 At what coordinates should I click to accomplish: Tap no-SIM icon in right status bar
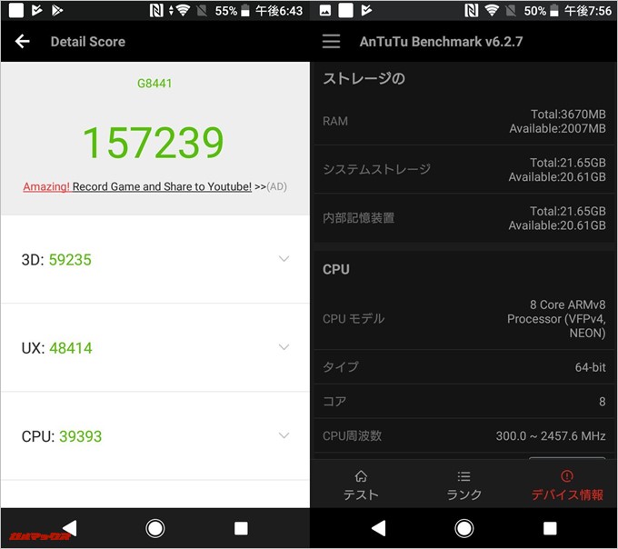[x=511, y=11]
